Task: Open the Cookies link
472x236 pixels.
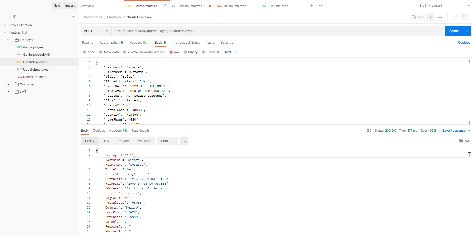Action: pyautogui.click(x=464, y=43)
